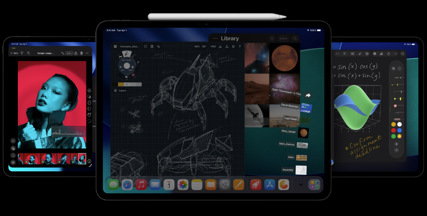Pick the red color swatch

(393, 130)
